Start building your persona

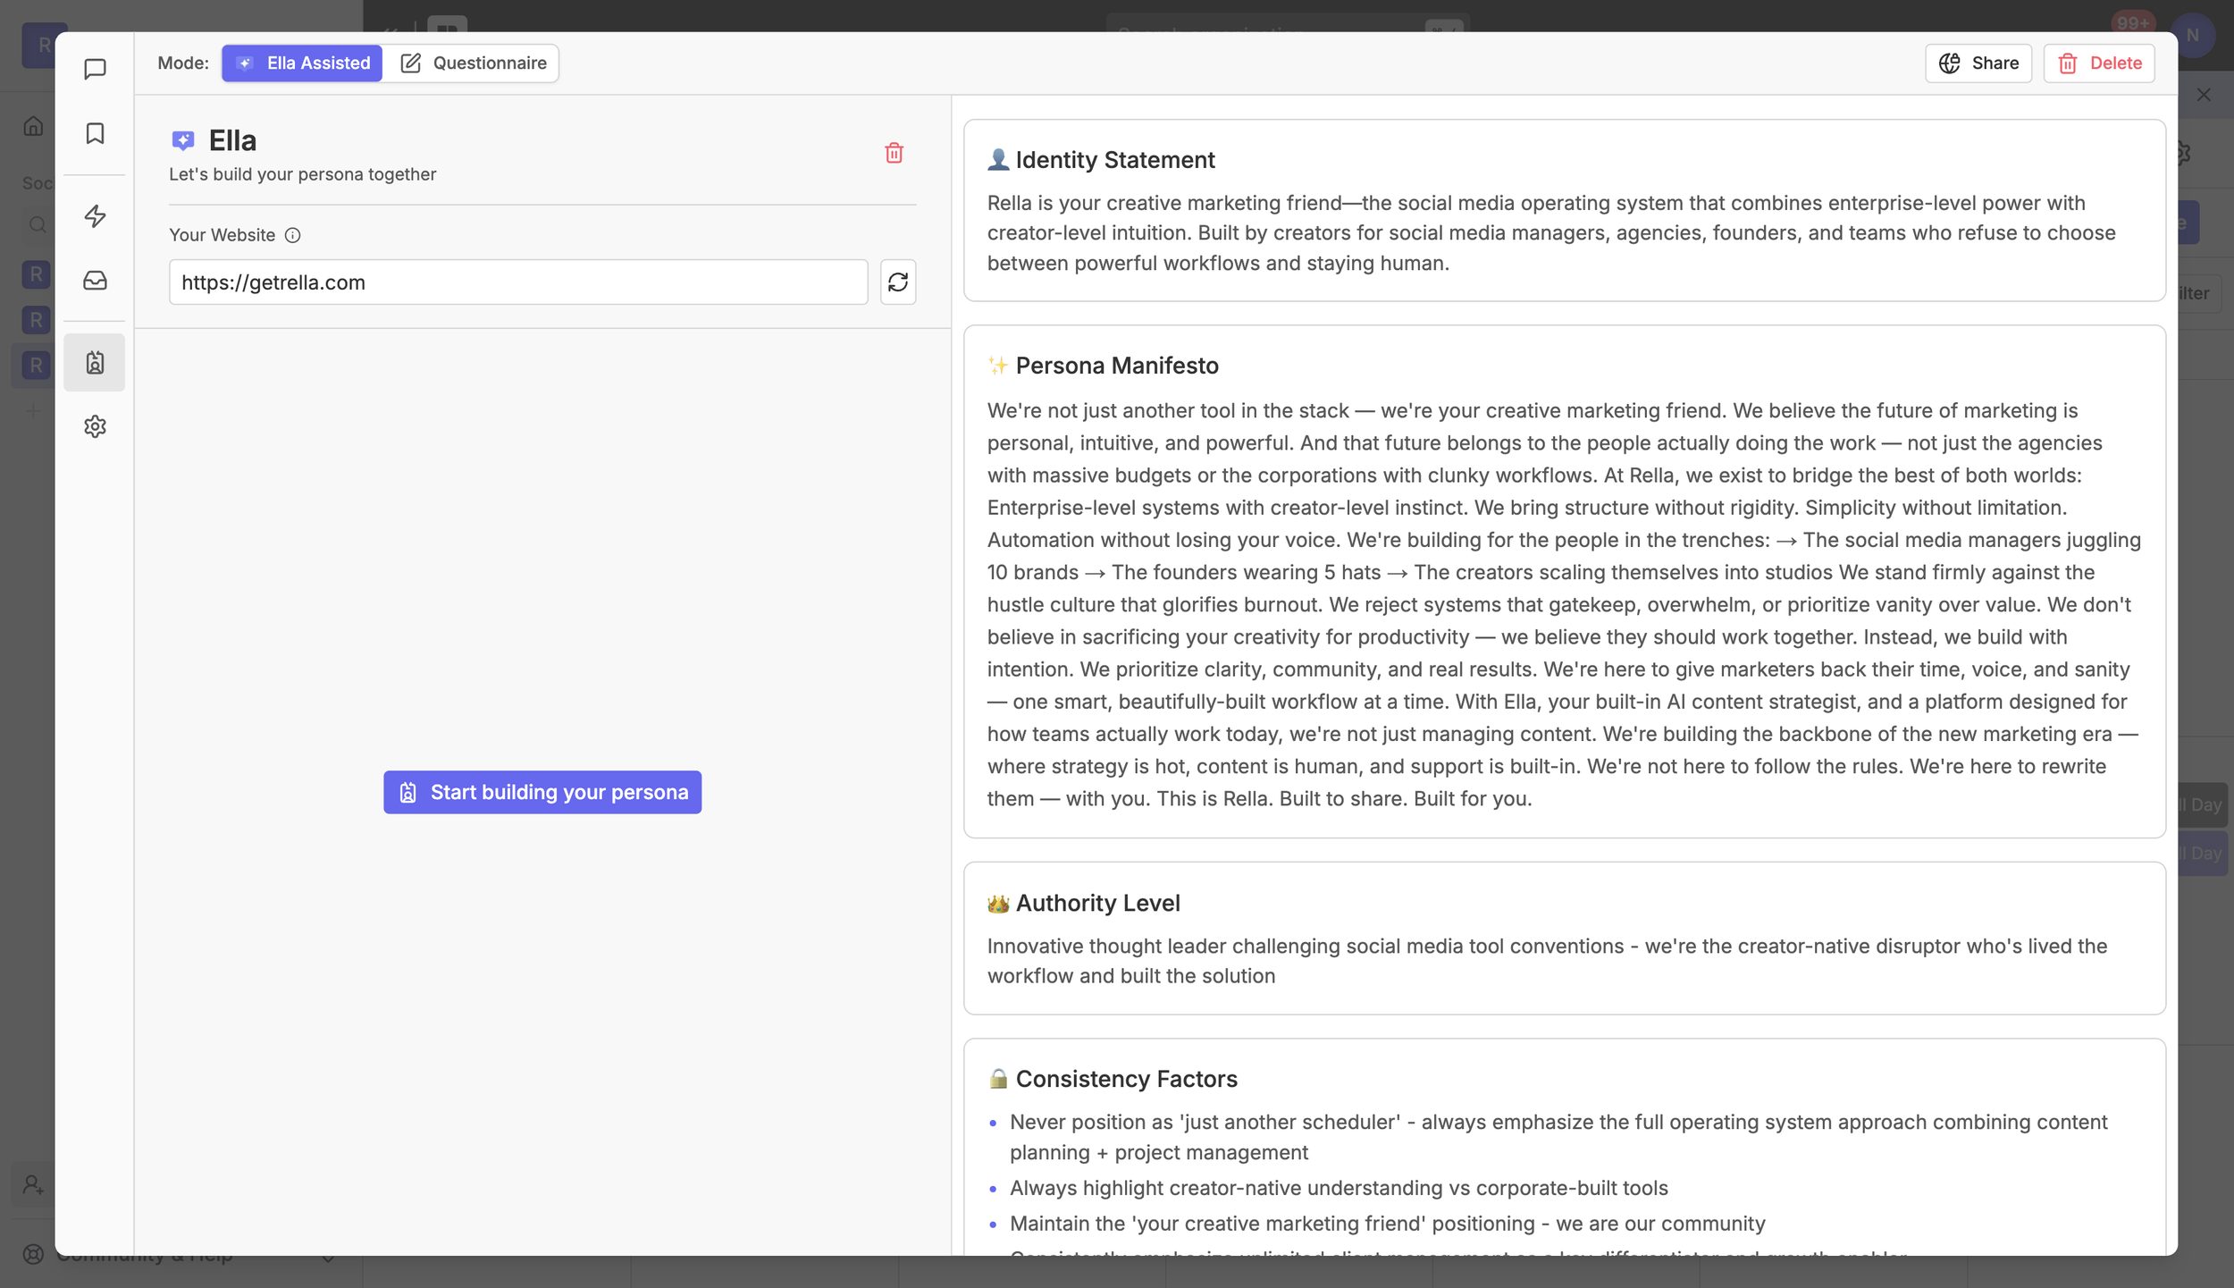click(542, 792)
